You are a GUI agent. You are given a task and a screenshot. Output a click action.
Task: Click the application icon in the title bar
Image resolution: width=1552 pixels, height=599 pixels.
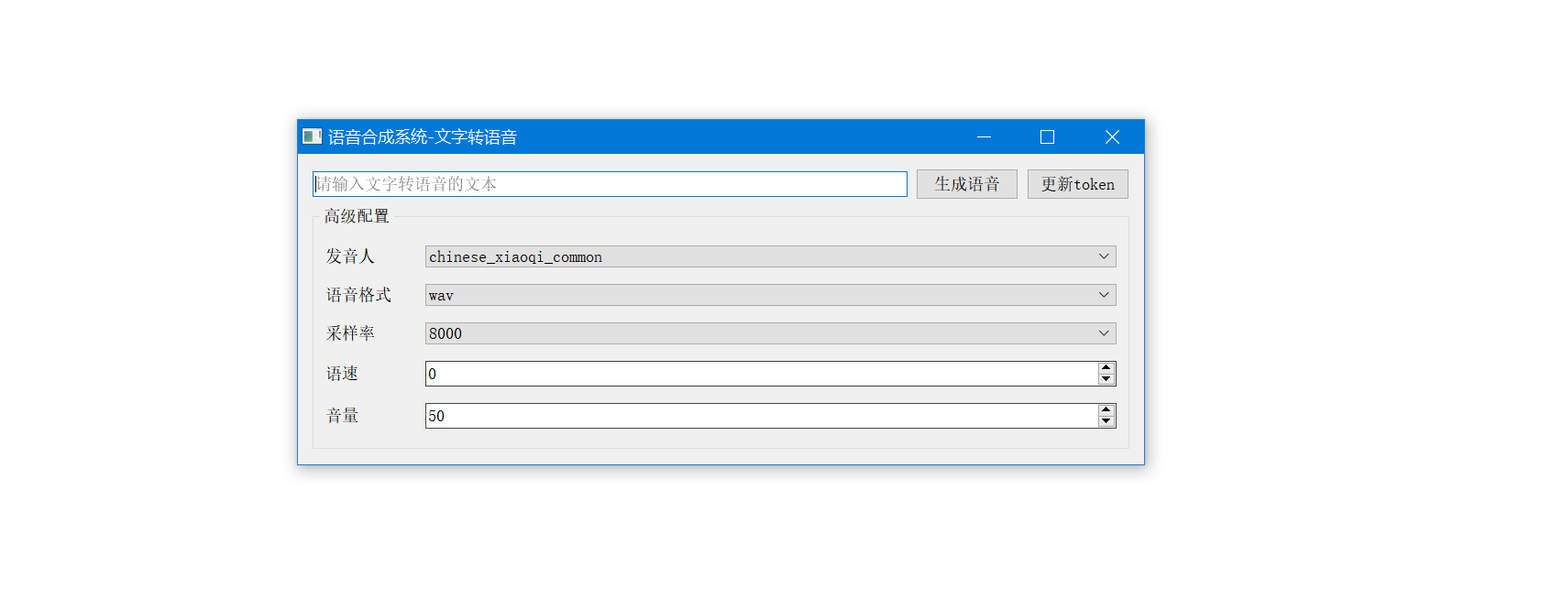click(312, 136)
